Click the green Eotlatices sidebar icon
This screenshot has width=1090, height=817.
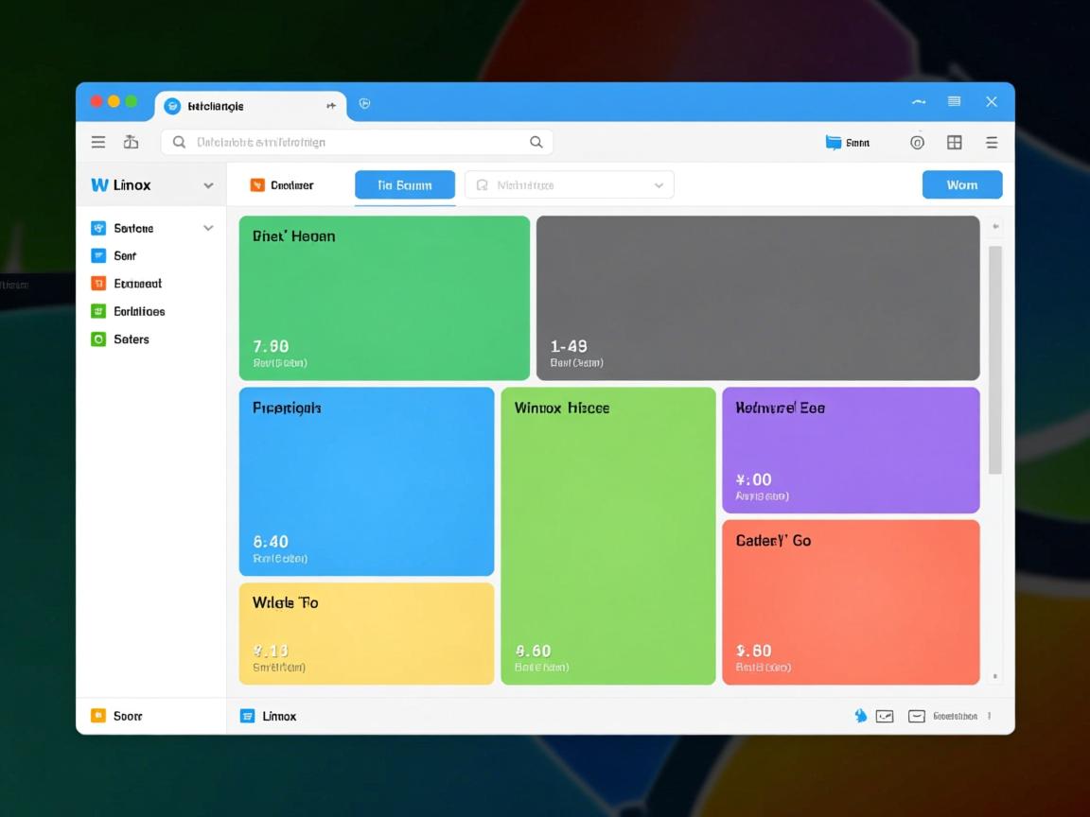pyautogui.click(x=98, y=311)
